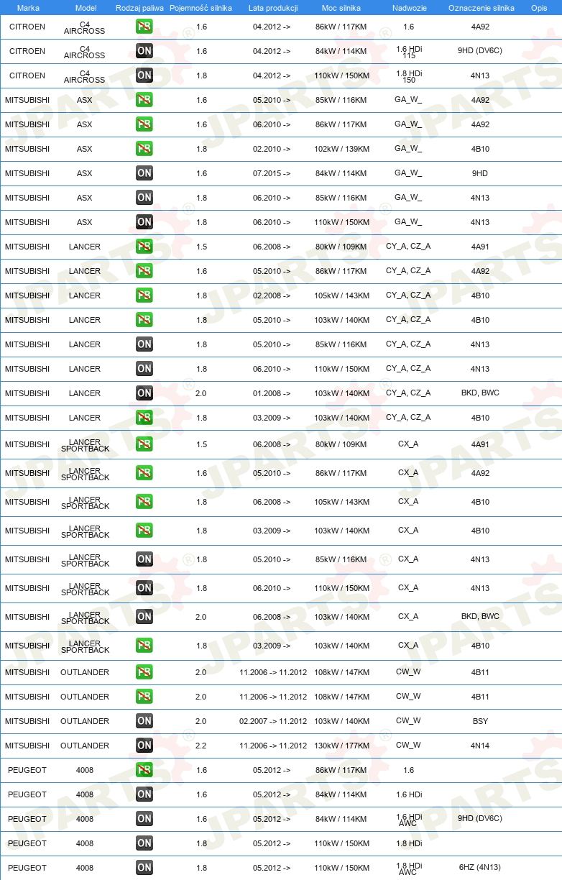Click the 130kW / 177KM power cell
The image size is (562, 880).
pyautogui.click(x=342, y=746)
